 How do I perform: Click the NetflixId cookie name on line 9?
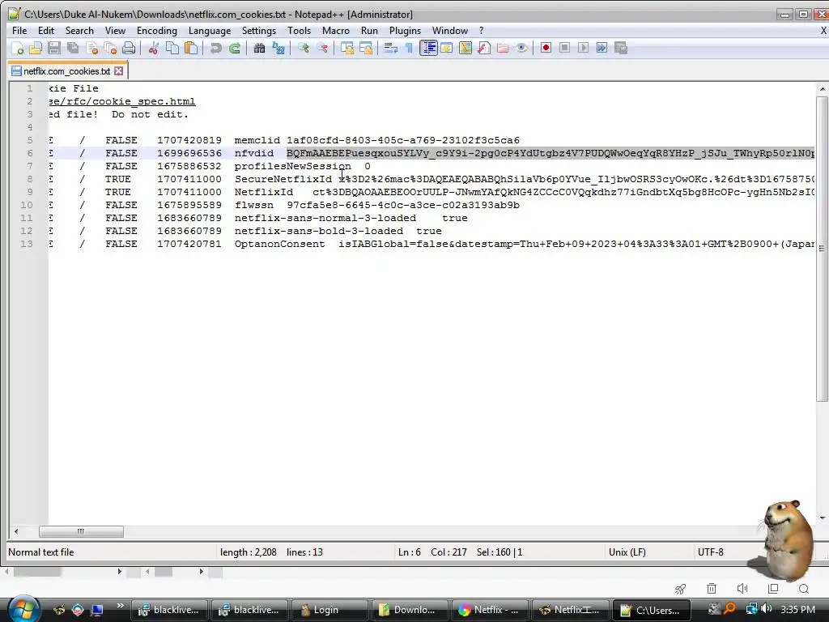pyautogui.click(x=263, y=192)
